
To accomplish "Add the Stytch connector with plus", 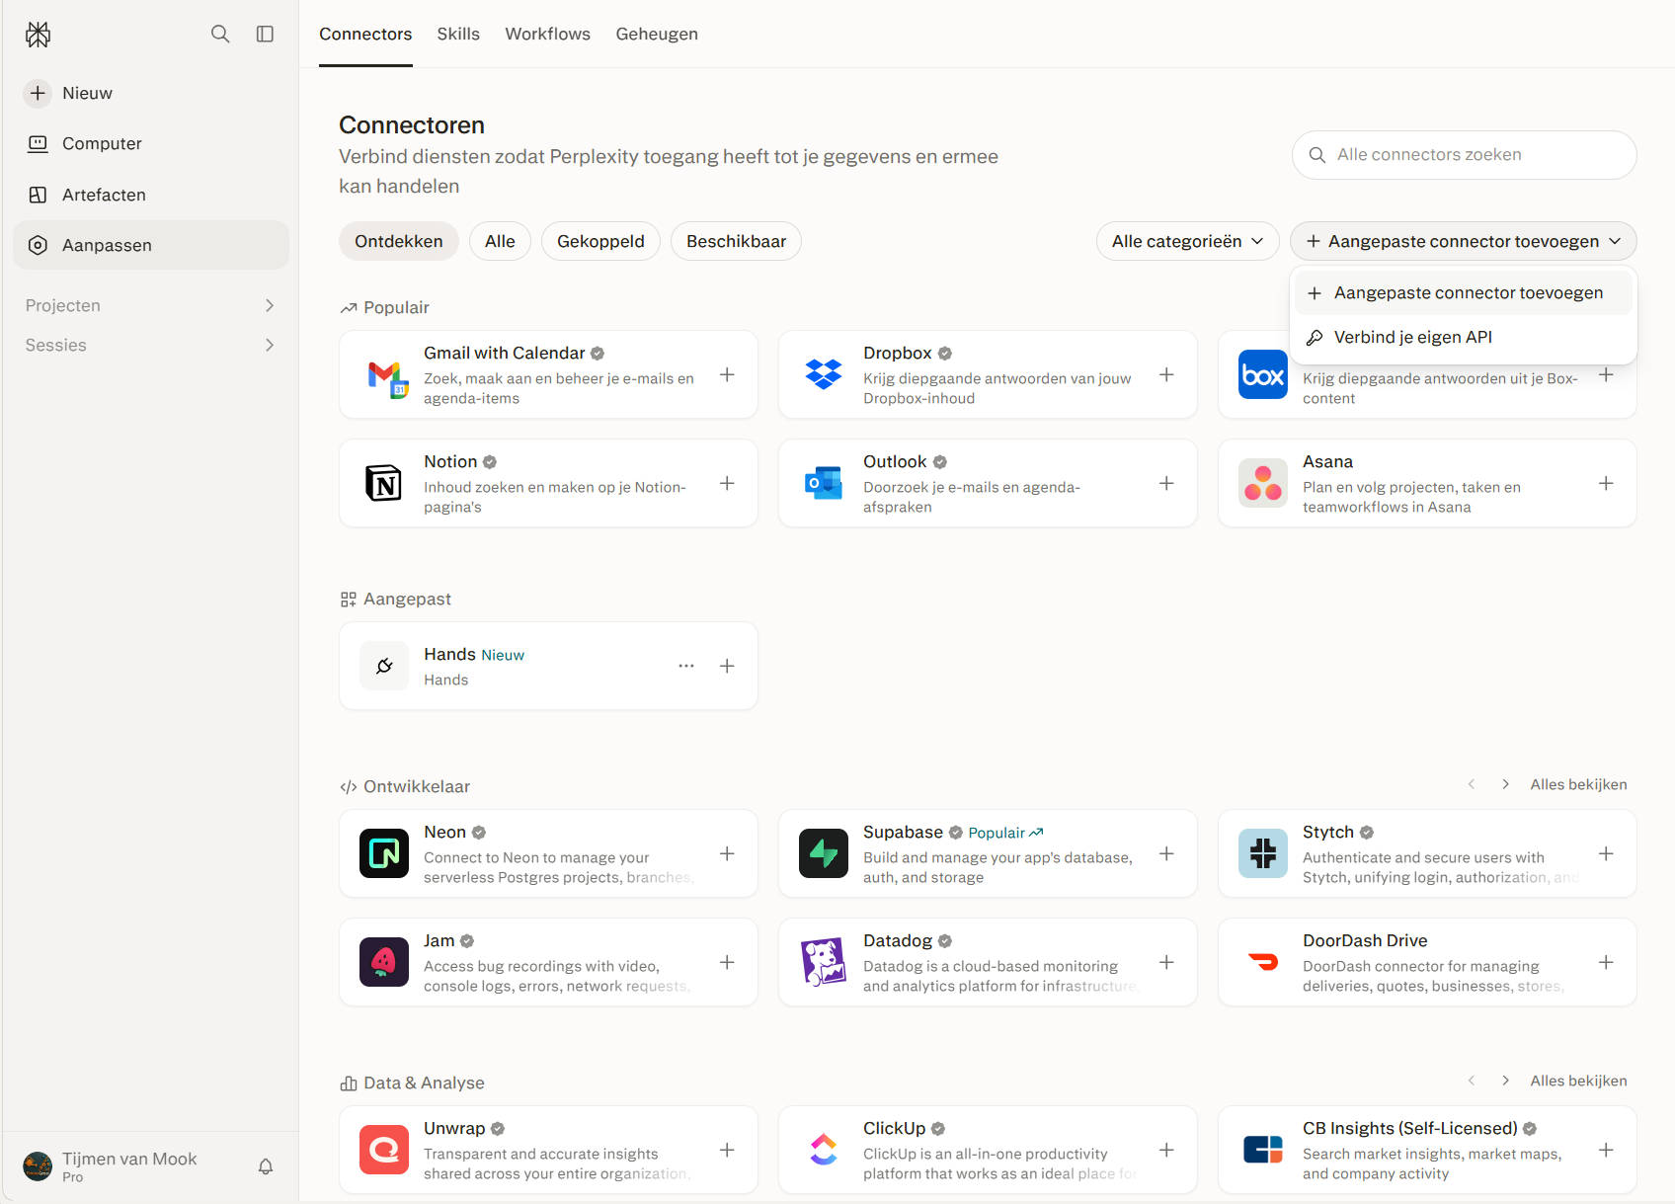I will [1606, 853].
